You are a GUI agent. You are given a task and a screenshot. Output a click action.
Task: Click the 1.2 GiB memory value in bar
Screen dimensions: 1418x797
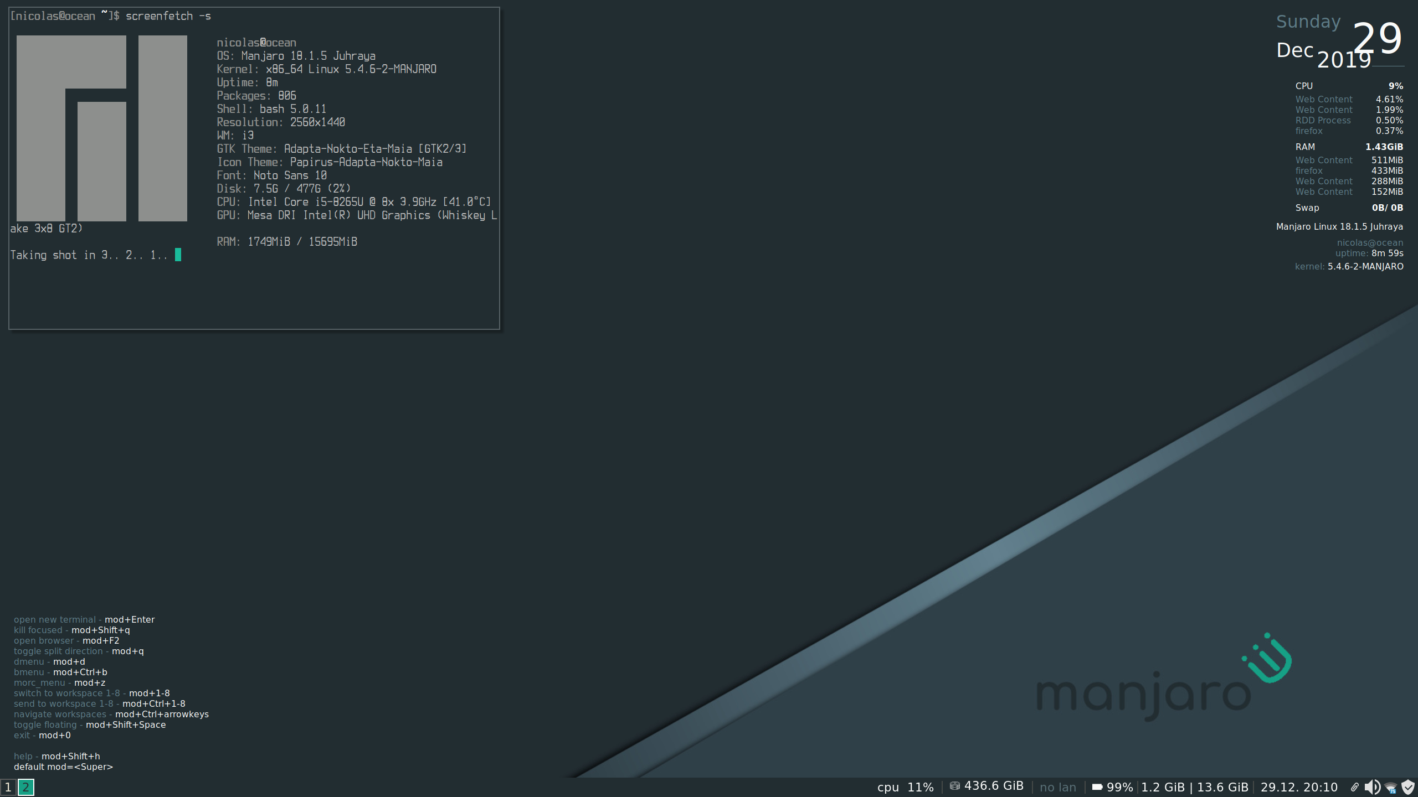coord(1163,787)
